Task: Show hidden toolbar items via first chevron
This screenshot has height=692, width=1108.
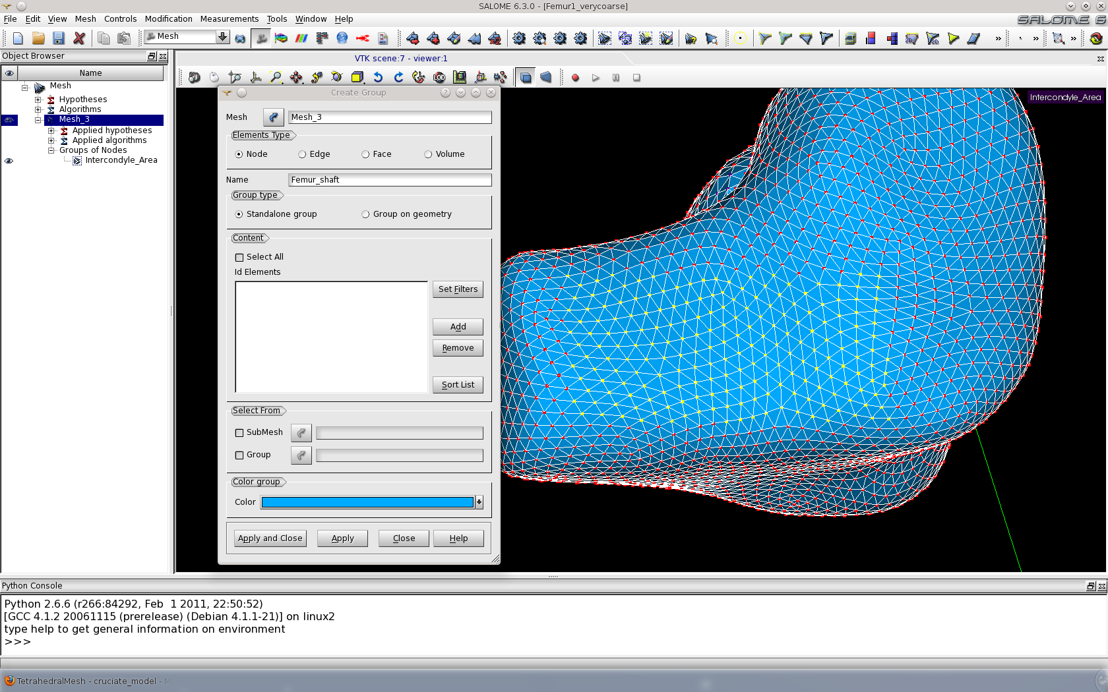Action: click(999, 38)
